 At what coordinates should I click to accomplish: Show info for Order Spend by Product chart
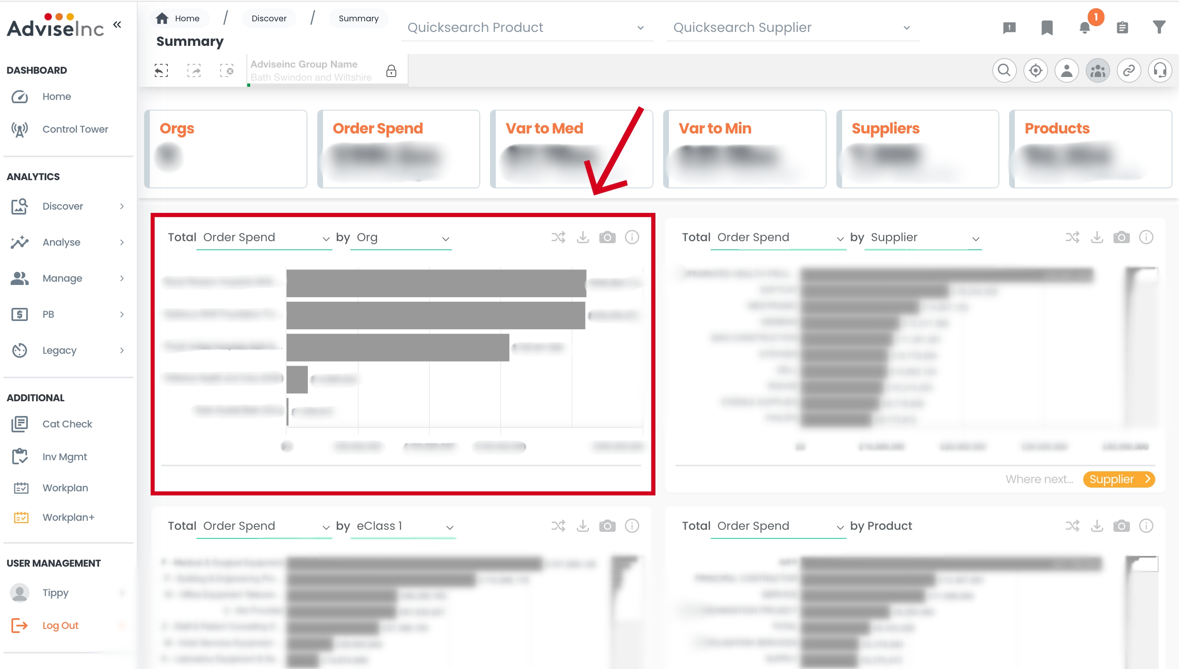click(1146, 526)
